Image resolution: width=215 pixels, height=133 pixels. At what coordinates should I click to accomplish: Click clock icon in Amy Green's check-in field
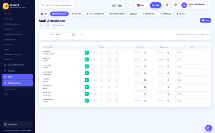tap(145, 53)
